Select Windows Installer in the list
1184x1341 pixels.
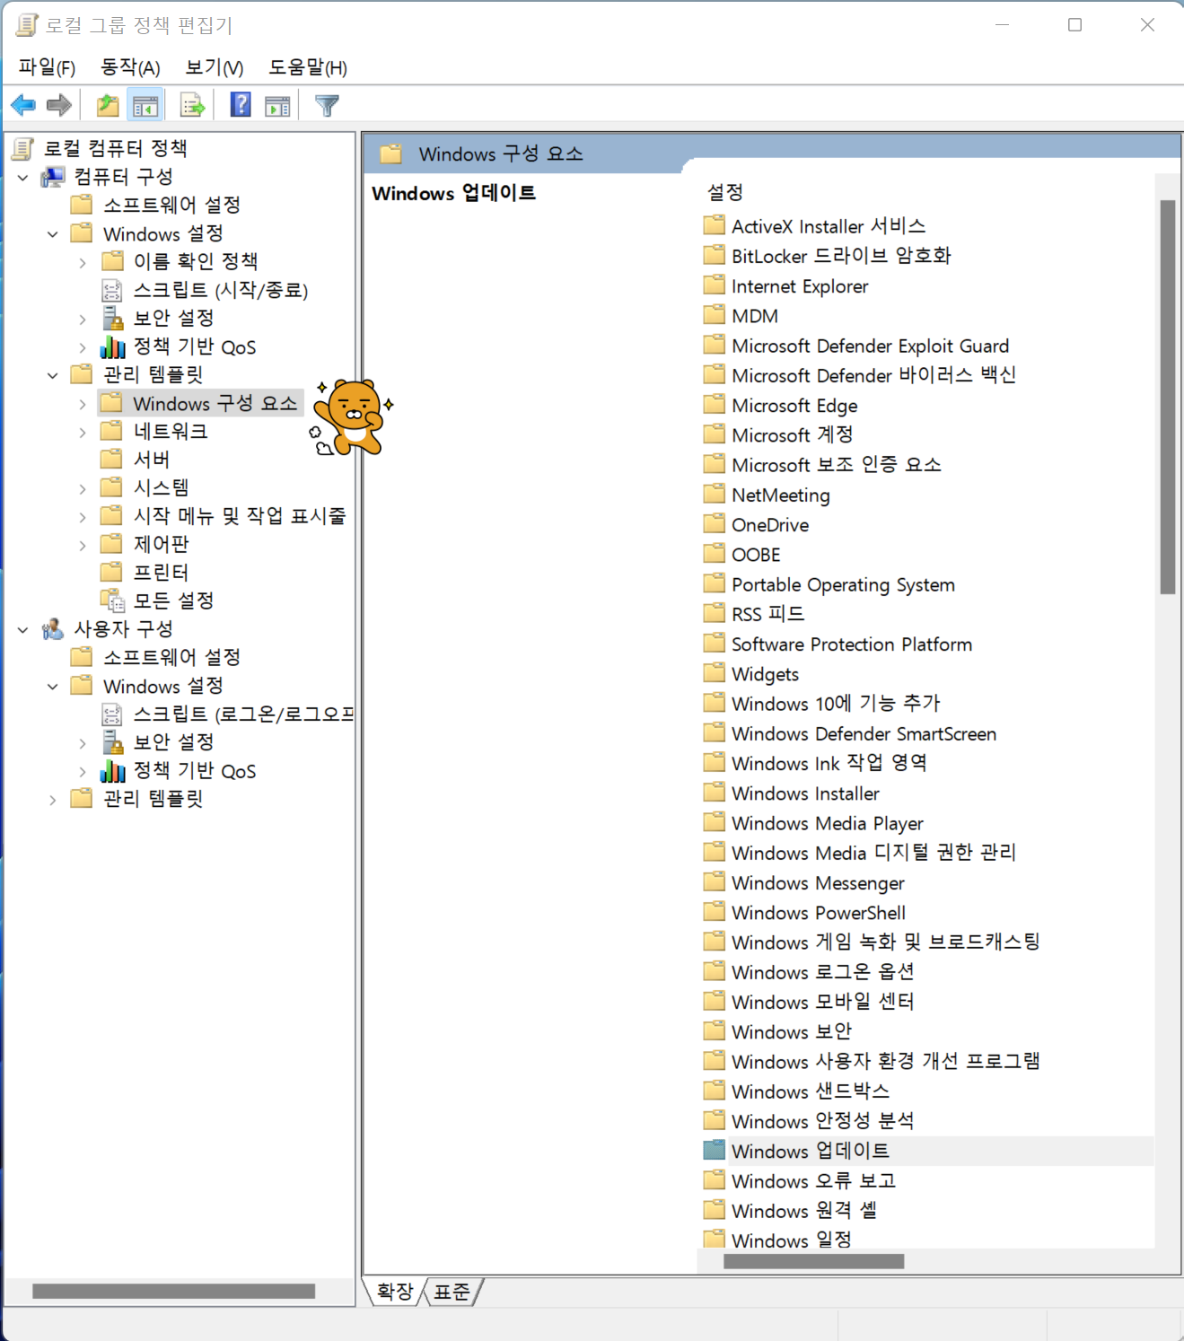[805, 793]
